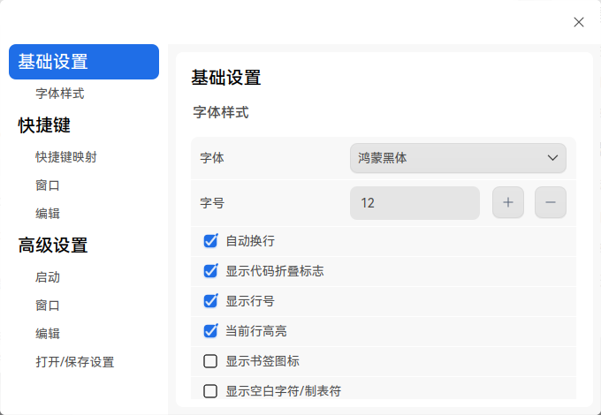Viewport: 601px width, 415px height.
Task: Open 窗口 under 高级设置
Action: [48, 306]
